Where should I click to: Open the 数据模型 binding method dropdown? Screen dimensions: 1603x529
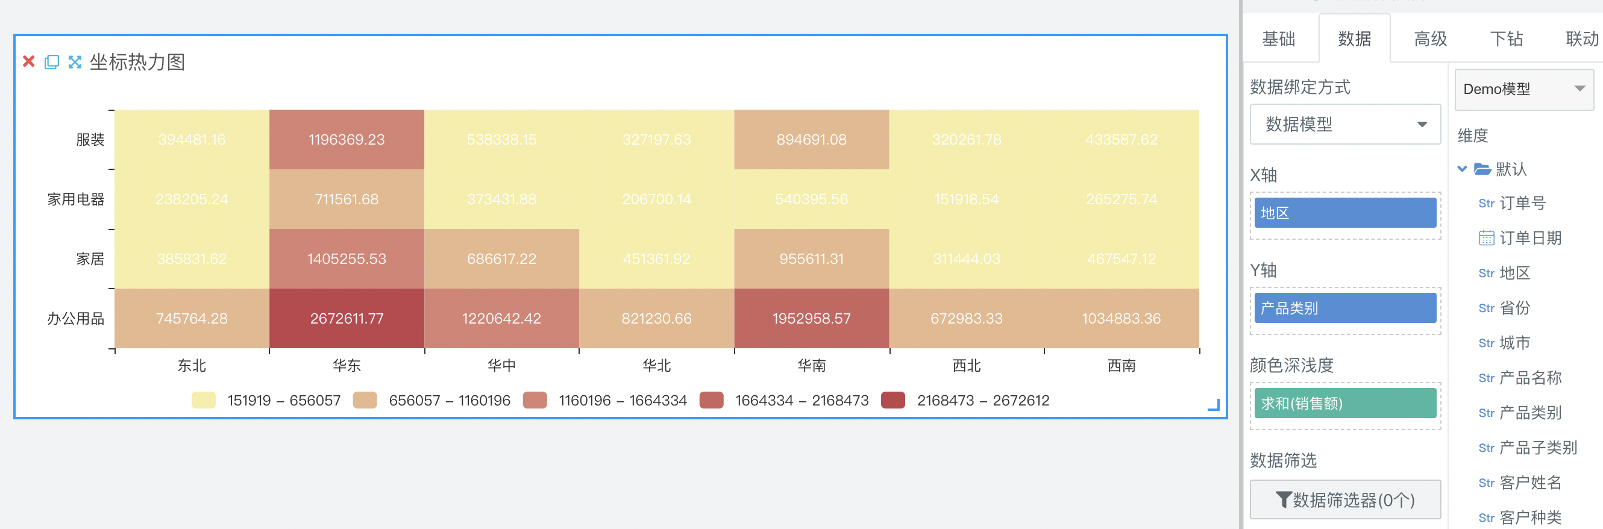tap(1344, 125)
